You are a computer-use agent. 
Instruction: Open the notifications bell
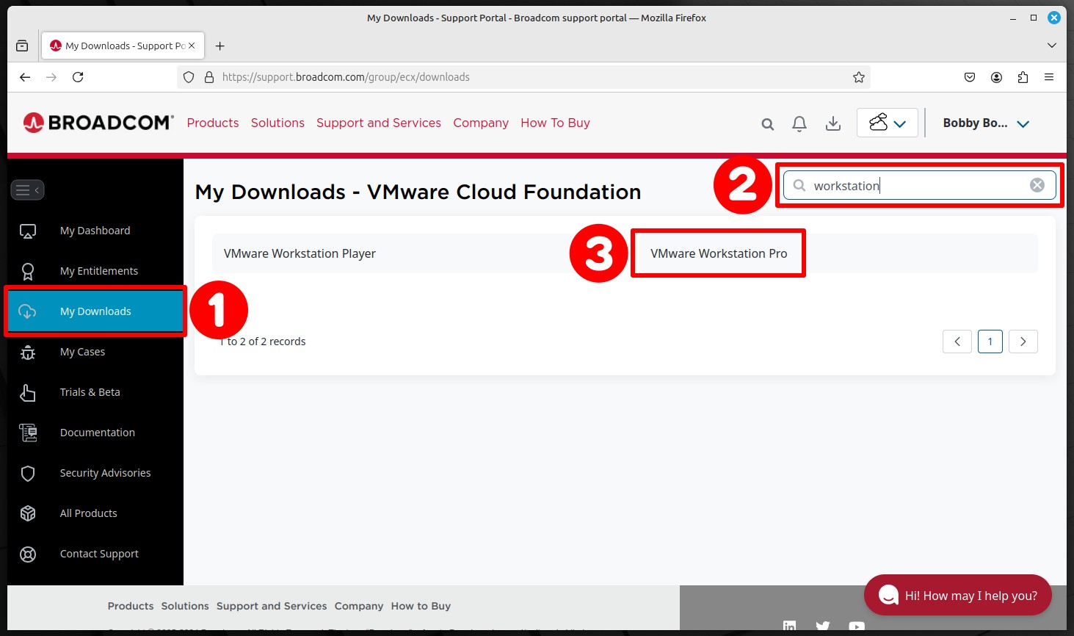point(799,124)
